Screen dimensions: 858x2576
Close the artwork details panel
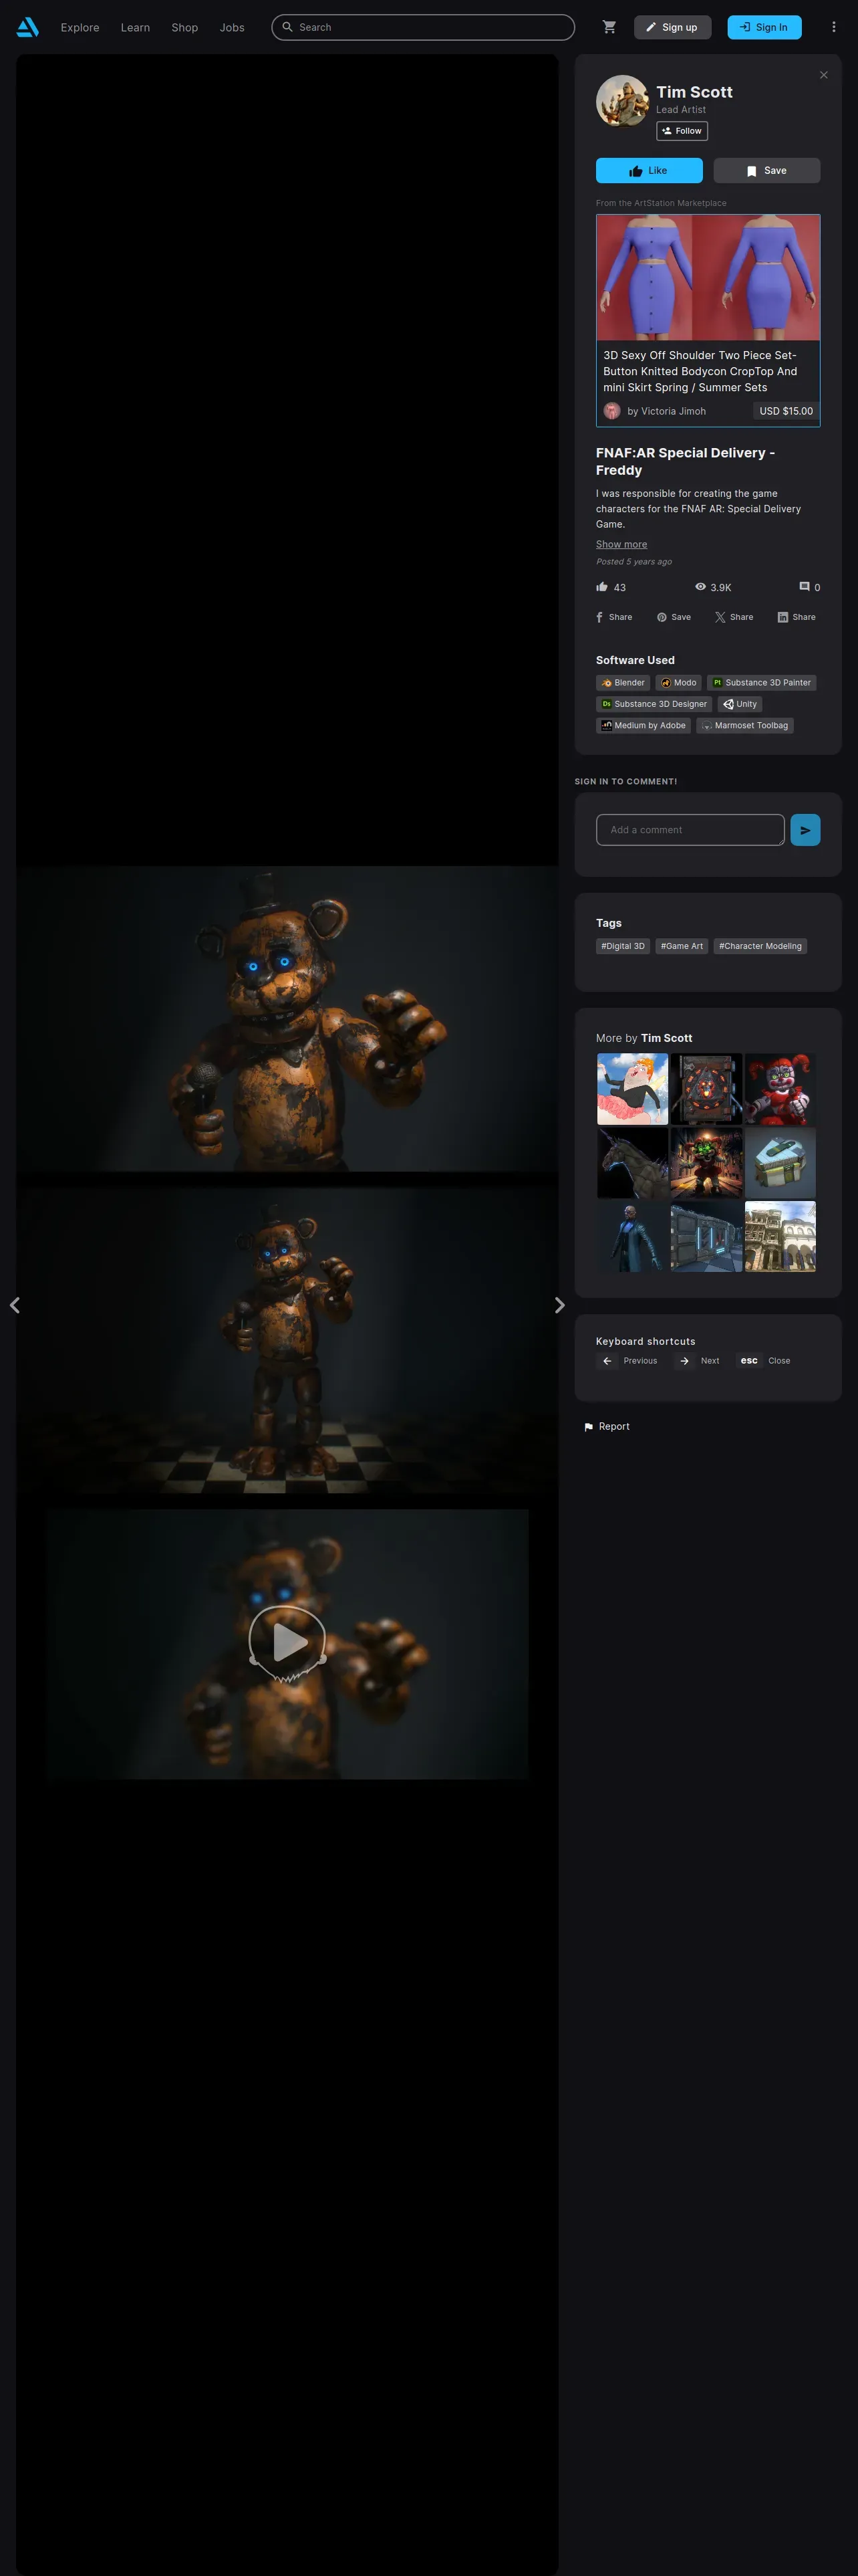(823, 75)
